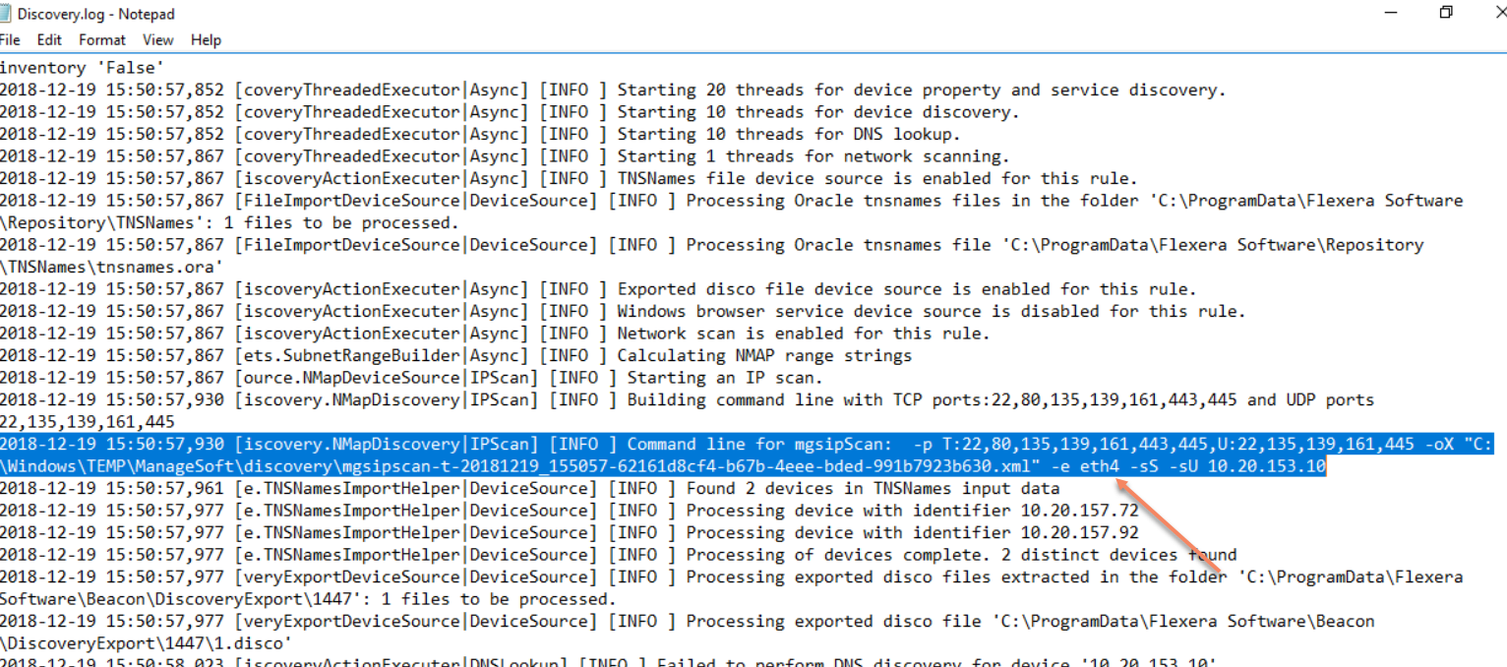This screenshot has height=667, width=1507.
Task: Click text "\Repository\TNSNames': 1 files to be processed."
Action: coord(229,222)
